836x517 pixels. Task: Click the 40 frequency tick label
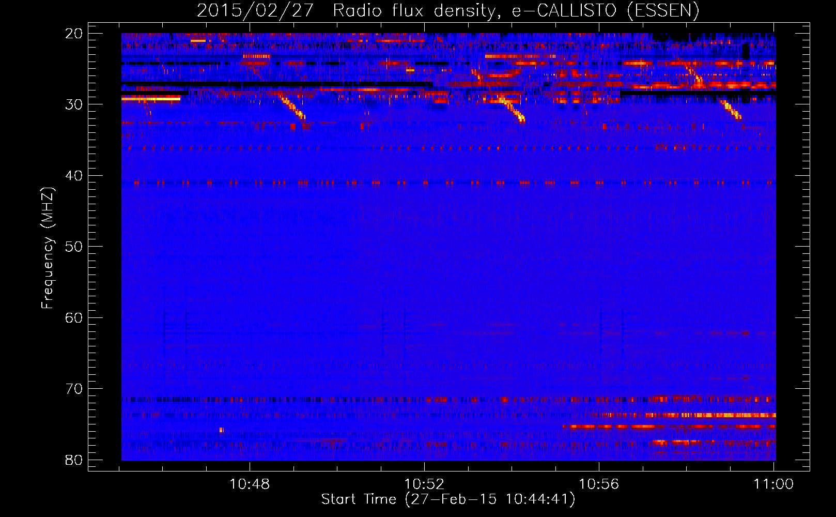[74, 176]
